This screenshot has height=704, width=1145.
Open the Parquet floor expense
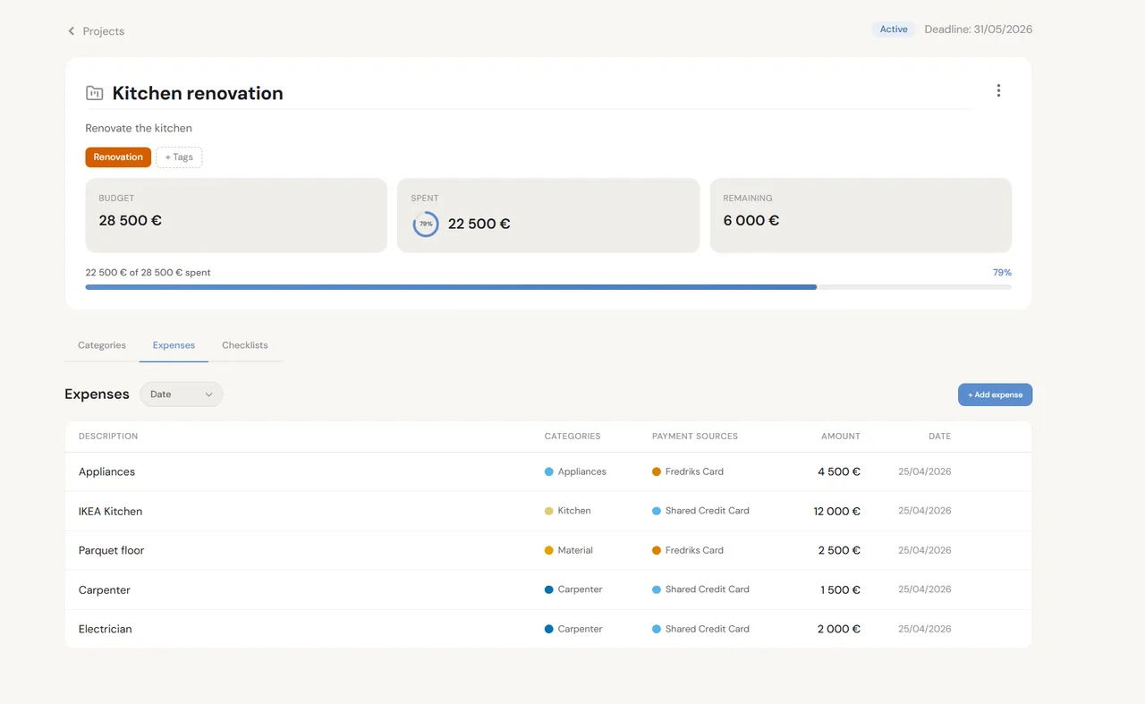tap(111, 551)
